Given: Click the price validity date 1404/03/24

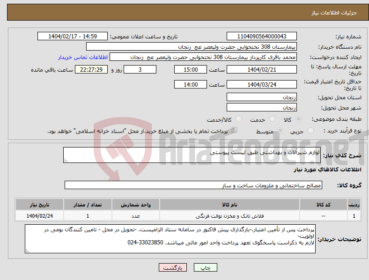Looking at the screenshot, I should [262, 84].
